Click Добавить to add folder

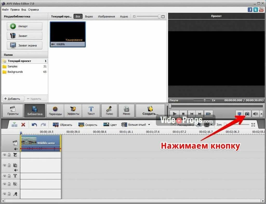(13, 99)
